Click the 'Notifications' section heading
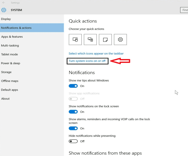 coord(82,73)
